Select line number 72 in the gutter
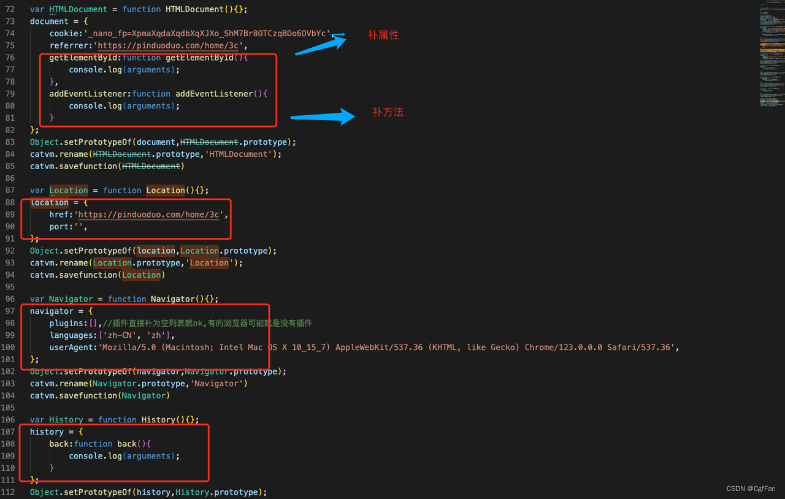The height and width of the screenshot is (499, 785). click(x=10, y=9)
